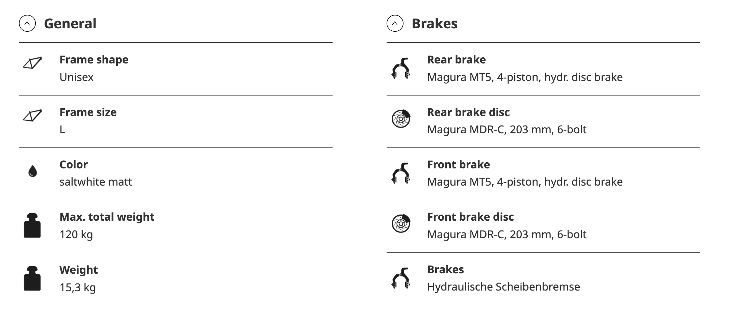732x328 pixels.
Task: Click the Front brake disc icon
Action: tap(401, 223)
